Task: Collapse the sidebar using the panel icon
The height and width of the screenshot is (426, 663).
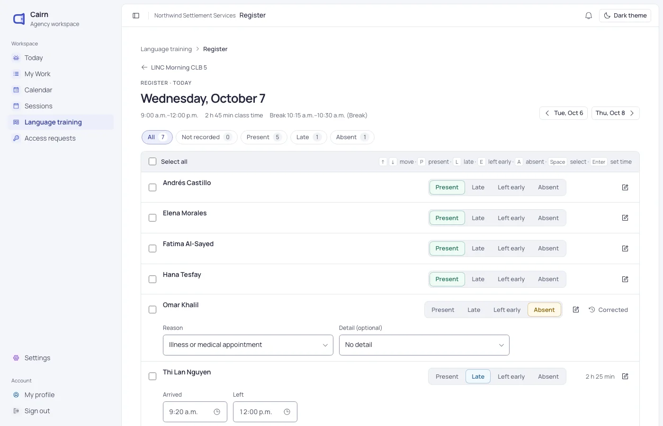Action: tap(136, 16)
